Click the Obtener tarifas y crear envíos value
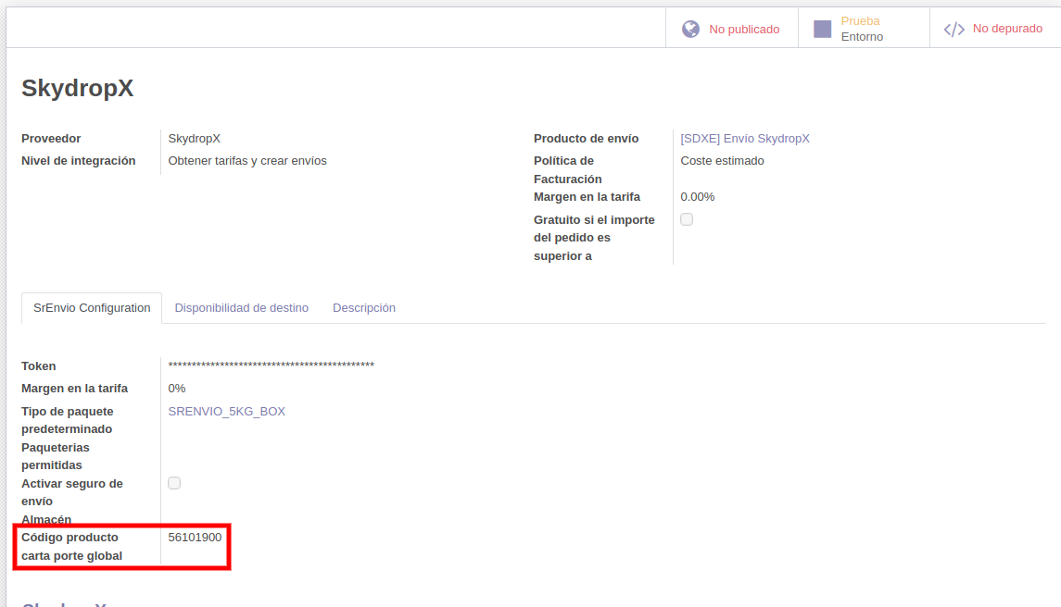 (246, 160)
